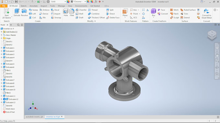The height and width of the screenshot is (123, 220).
Task: Click Convert to Sheet Metal
Action: 206,14
